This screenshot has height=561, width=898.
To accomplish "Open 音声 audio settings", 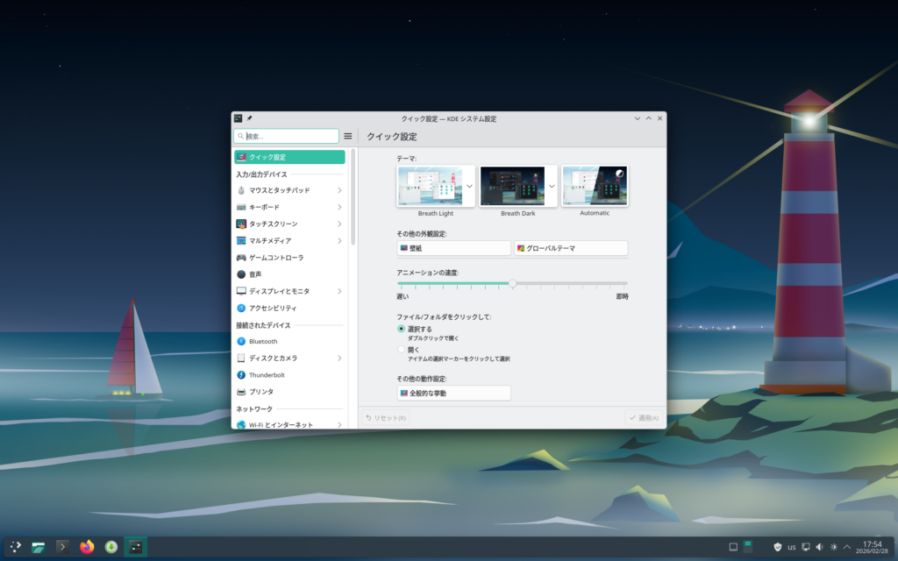I will pos(255,274).
